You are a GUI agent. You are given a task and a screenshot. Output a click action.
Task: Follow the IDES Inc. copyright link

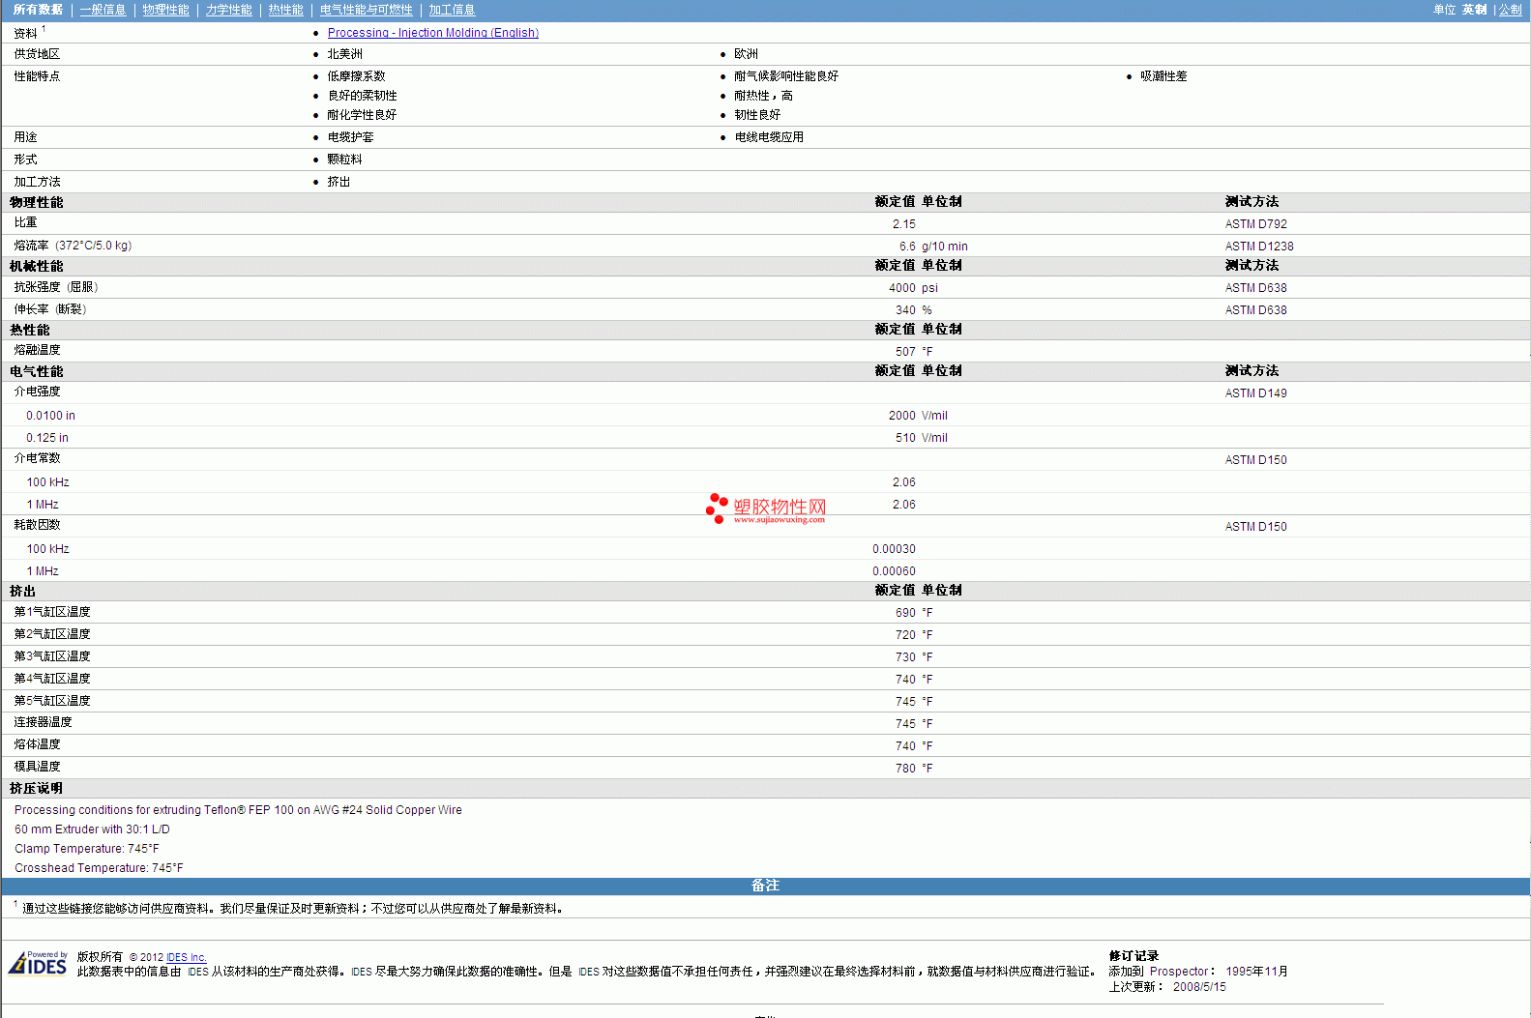click(187, 957)
